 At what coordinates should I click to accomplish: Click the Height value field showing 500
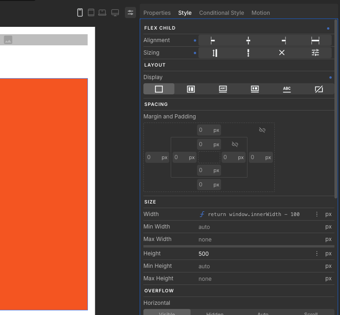point(254,253)
